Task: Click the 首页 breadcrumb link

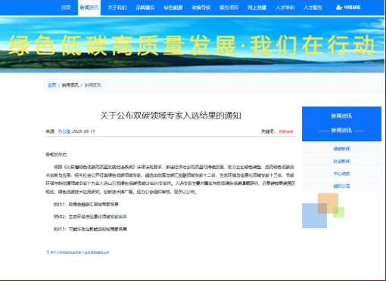Action: pyautogui.click(x=52, y=85)
